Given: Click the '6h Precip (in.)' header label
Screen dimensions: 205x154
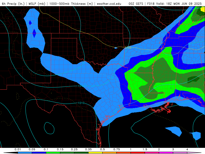Looking at the screenshot, I should click(x=13, y=4).
